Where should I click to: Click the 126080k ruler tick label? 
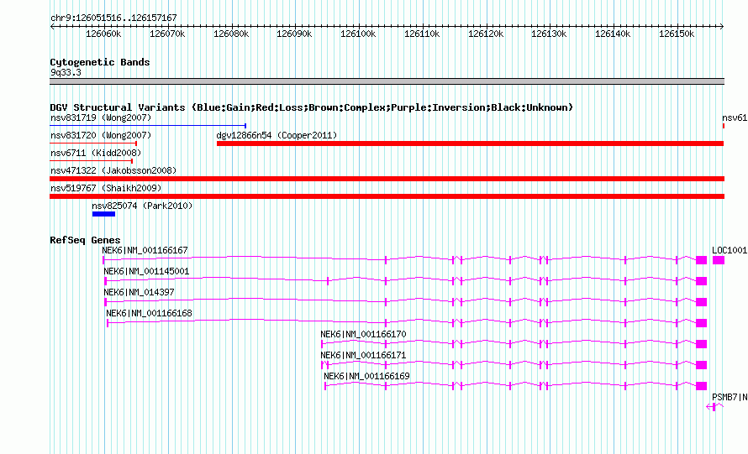tap(231, 34)
